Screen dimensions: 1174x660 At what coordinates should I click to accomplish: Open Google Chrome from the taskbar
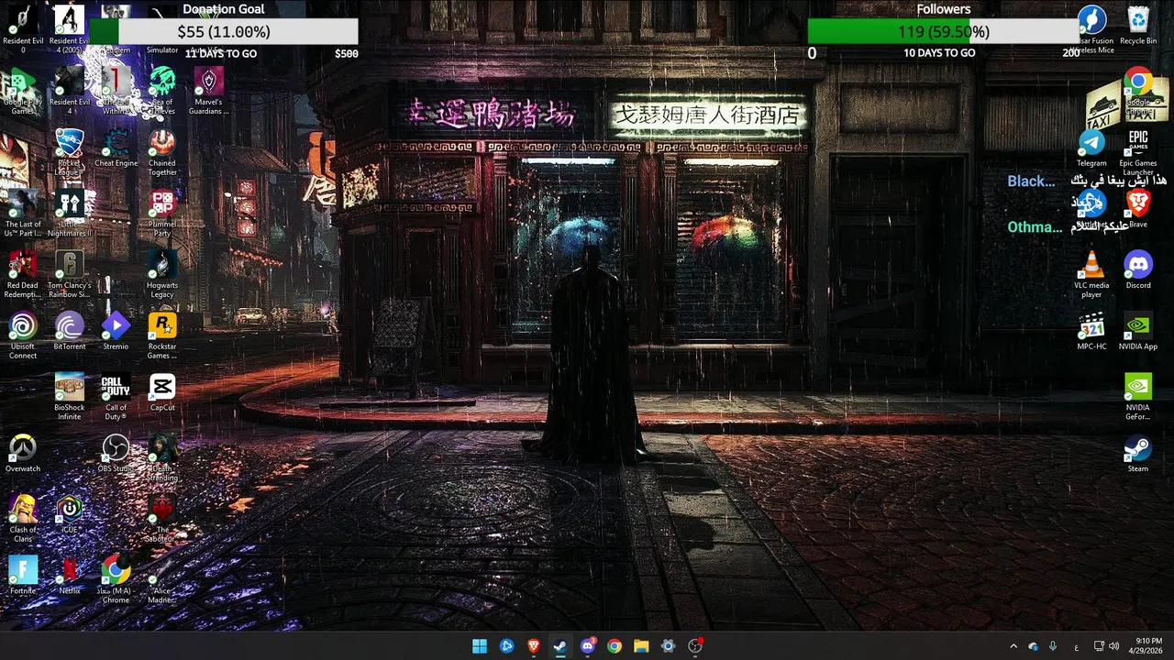pyautogui.click(x=615, y=646)
